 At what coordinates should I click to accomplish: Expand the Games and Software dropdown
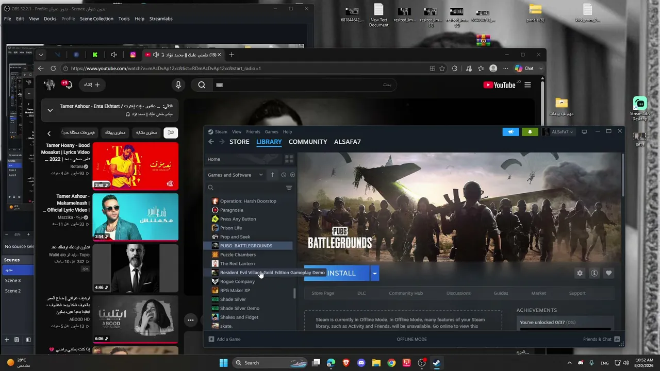(x=235, y=175)
